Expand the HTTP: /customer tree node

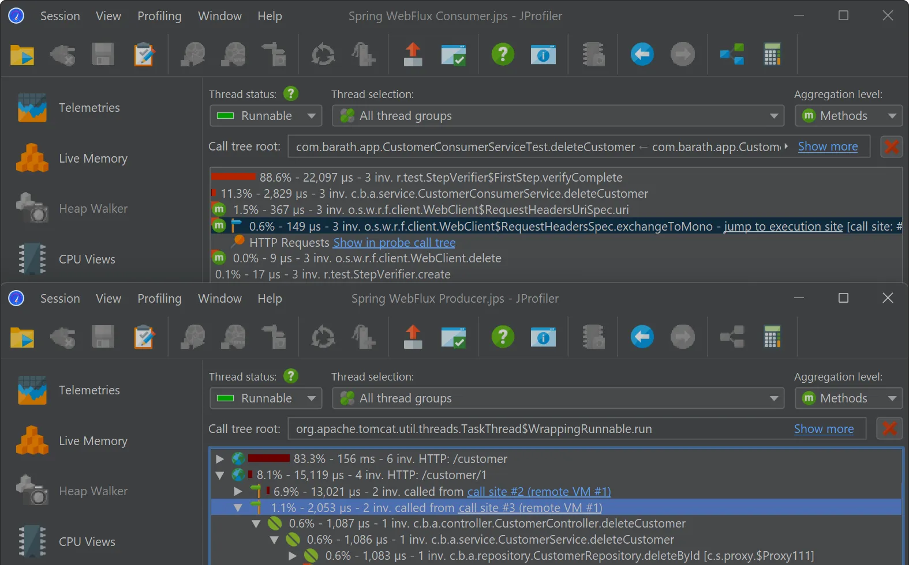click(x=220, y=459)
